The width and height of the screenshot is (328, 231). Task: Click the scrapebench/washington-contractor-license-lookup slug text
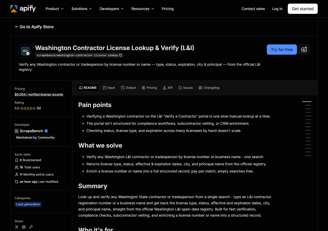point(77,55)
